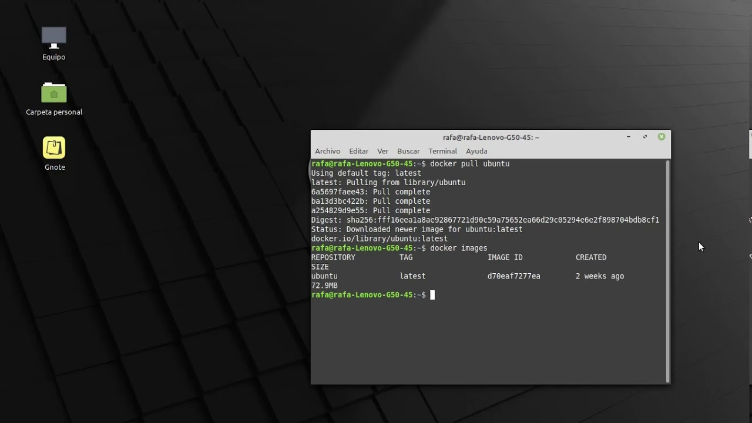Click the 'docker pull ubuntu' command text
The width and height of the screenshot is (752, 423).
(x=470, y=164)
